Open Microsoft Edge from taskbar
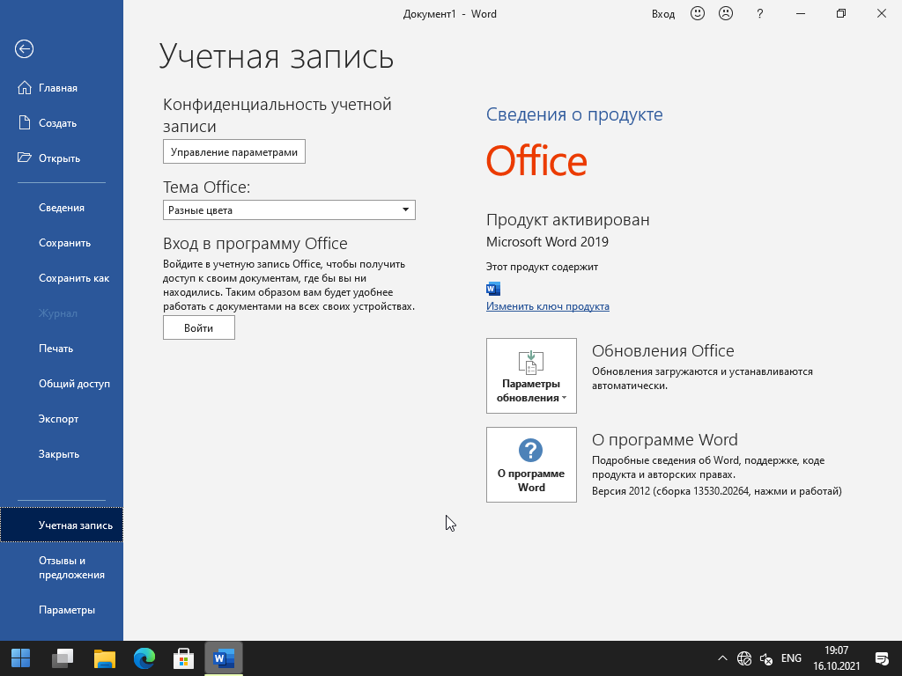Screen dimensions: 902x676 [144, 658]
